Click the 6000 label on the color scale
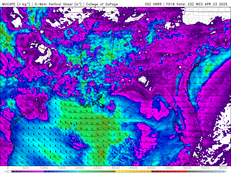 [223, 168]
